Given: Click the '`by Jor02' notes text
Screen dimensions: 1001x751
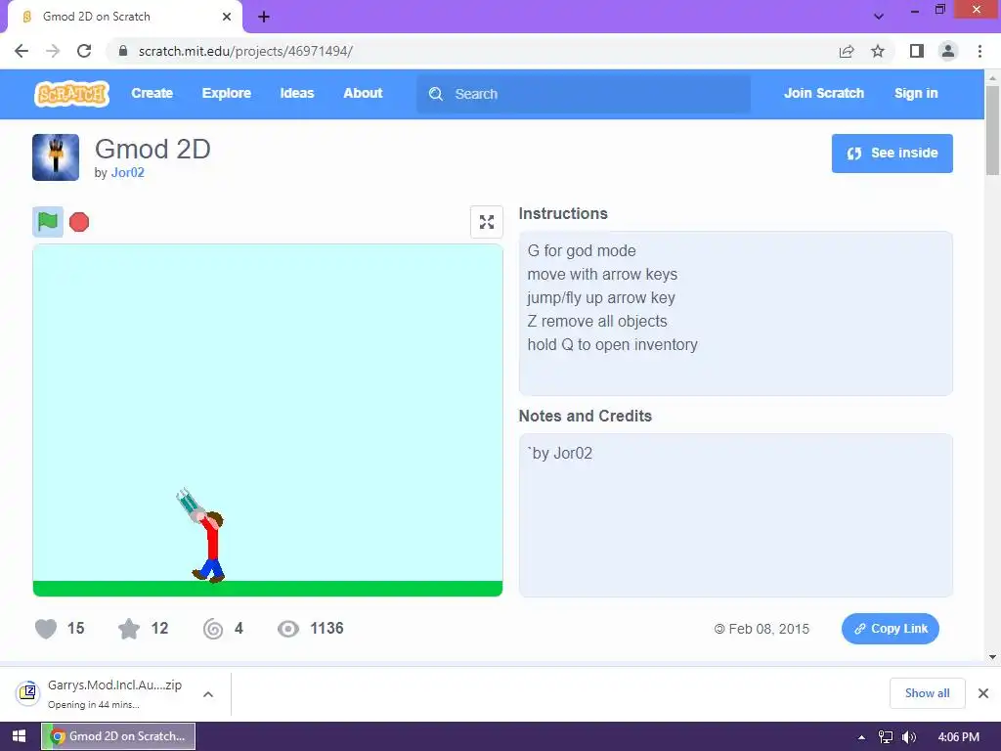Looking at the screenshot, I should [x=560, y=454].
